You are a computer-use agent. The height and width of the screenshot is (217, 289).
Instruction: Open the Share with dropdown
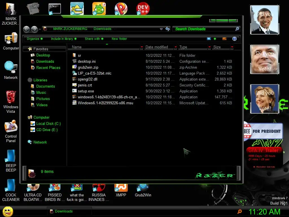coord(94,39)
